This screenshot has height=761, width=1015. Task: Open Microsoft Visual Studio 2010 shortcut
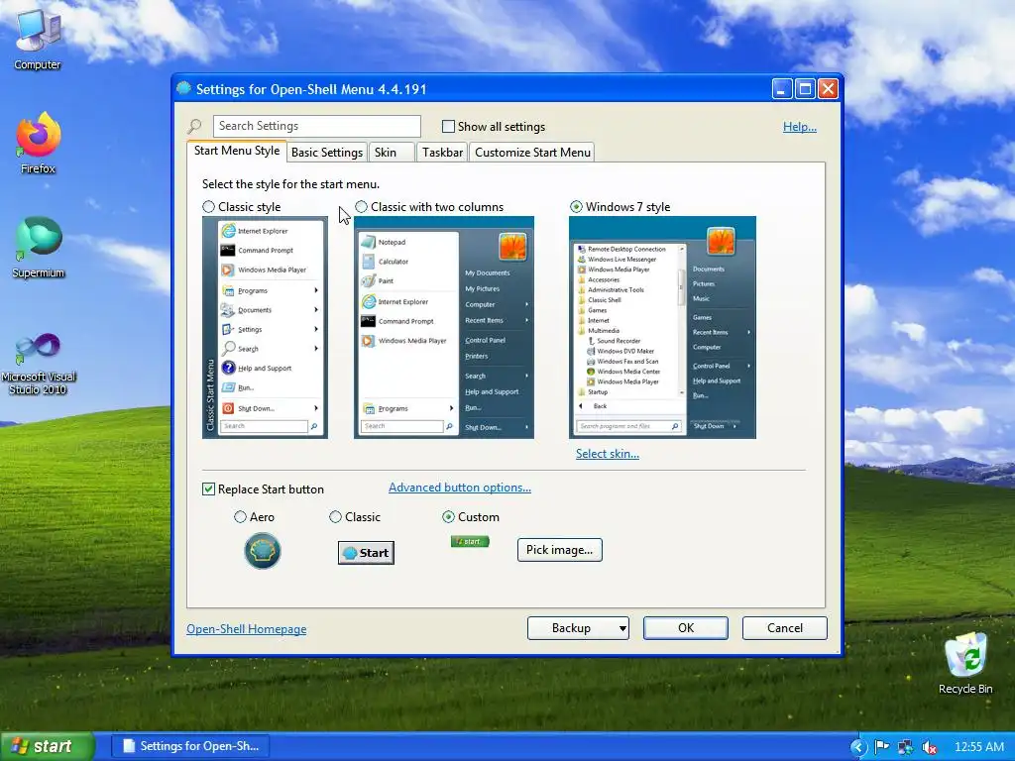(x=38, y=364)
